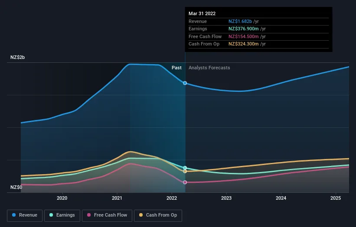Click the 2021 x-axis label
Image resolution: width=356 pixels, height=227 pixels.
117,198
